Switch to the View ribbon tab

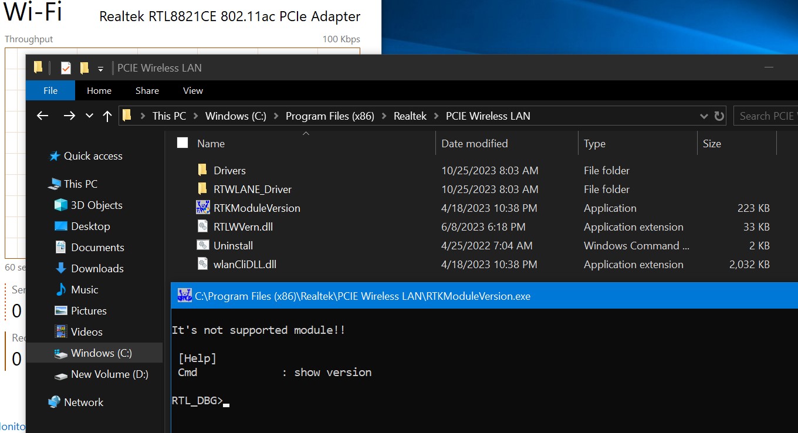tap(192, 90)
